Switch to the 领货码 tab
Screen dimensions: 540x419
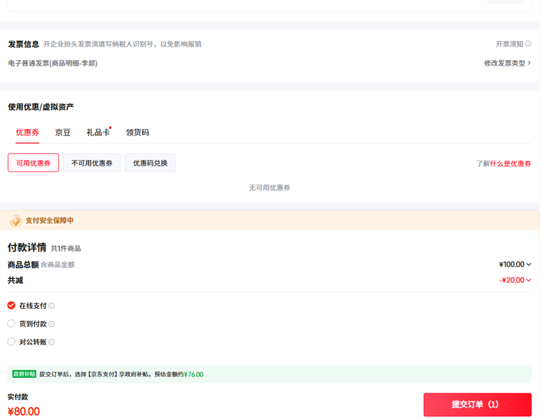coord(138,132)
